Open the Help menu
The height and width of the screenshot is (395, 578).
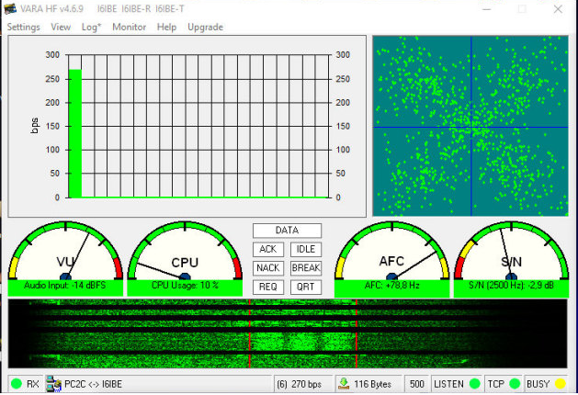coord(166,27)
